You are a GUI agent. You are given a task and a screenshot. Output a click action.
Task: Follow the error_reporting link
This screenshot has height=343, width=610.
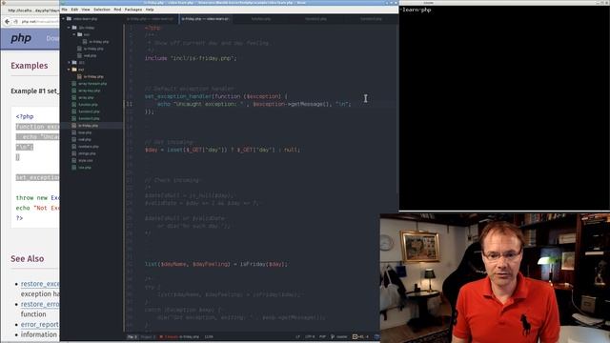click(40, 324)
